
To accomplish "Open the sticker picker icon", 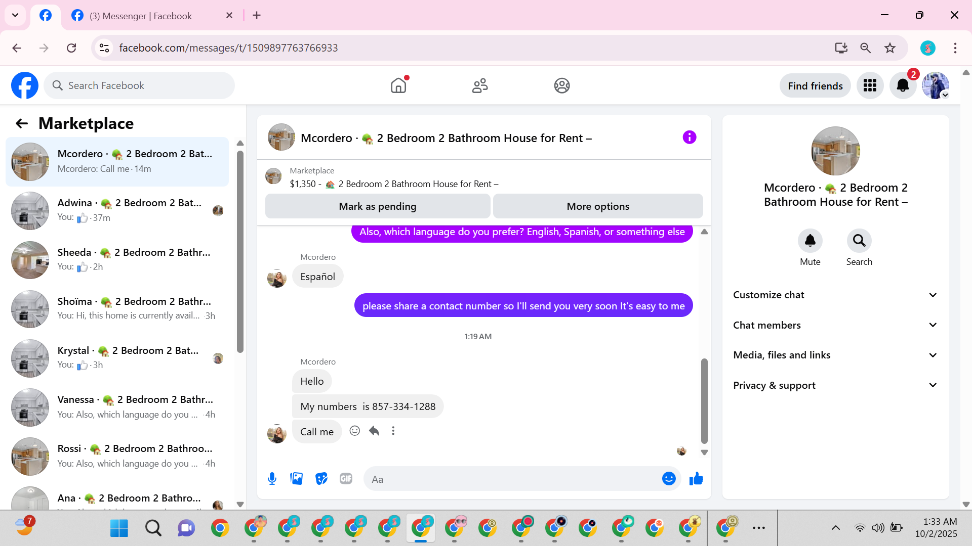I will coord(321,479).
